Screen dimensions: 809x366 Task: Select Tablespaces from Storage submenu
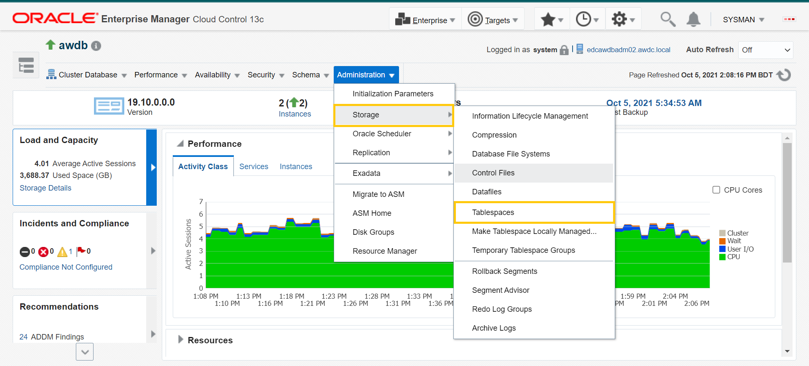493,212
